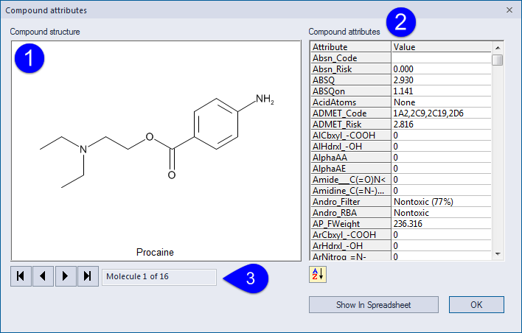This screenshot has height=333, width=522.
Task: Click value 2.930 for ABSQ
Action: point(441,80)
